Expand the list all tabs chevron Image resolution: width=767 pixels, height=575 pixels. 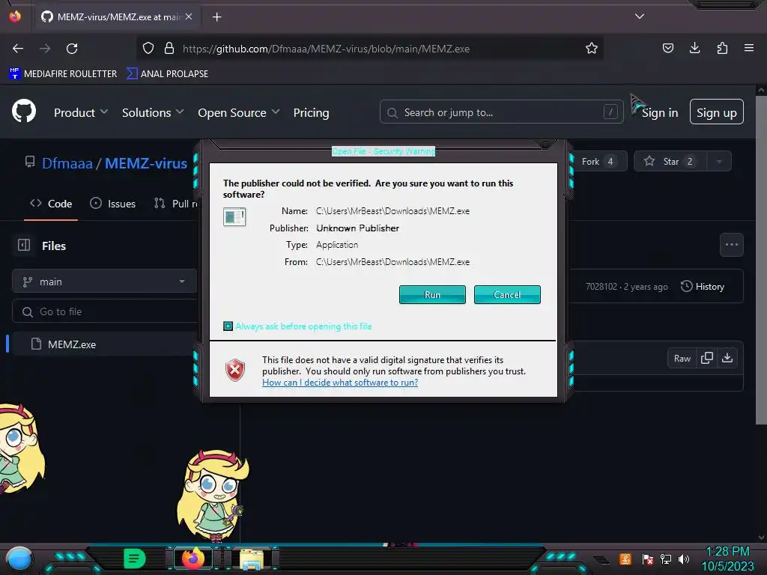point(640,16)
